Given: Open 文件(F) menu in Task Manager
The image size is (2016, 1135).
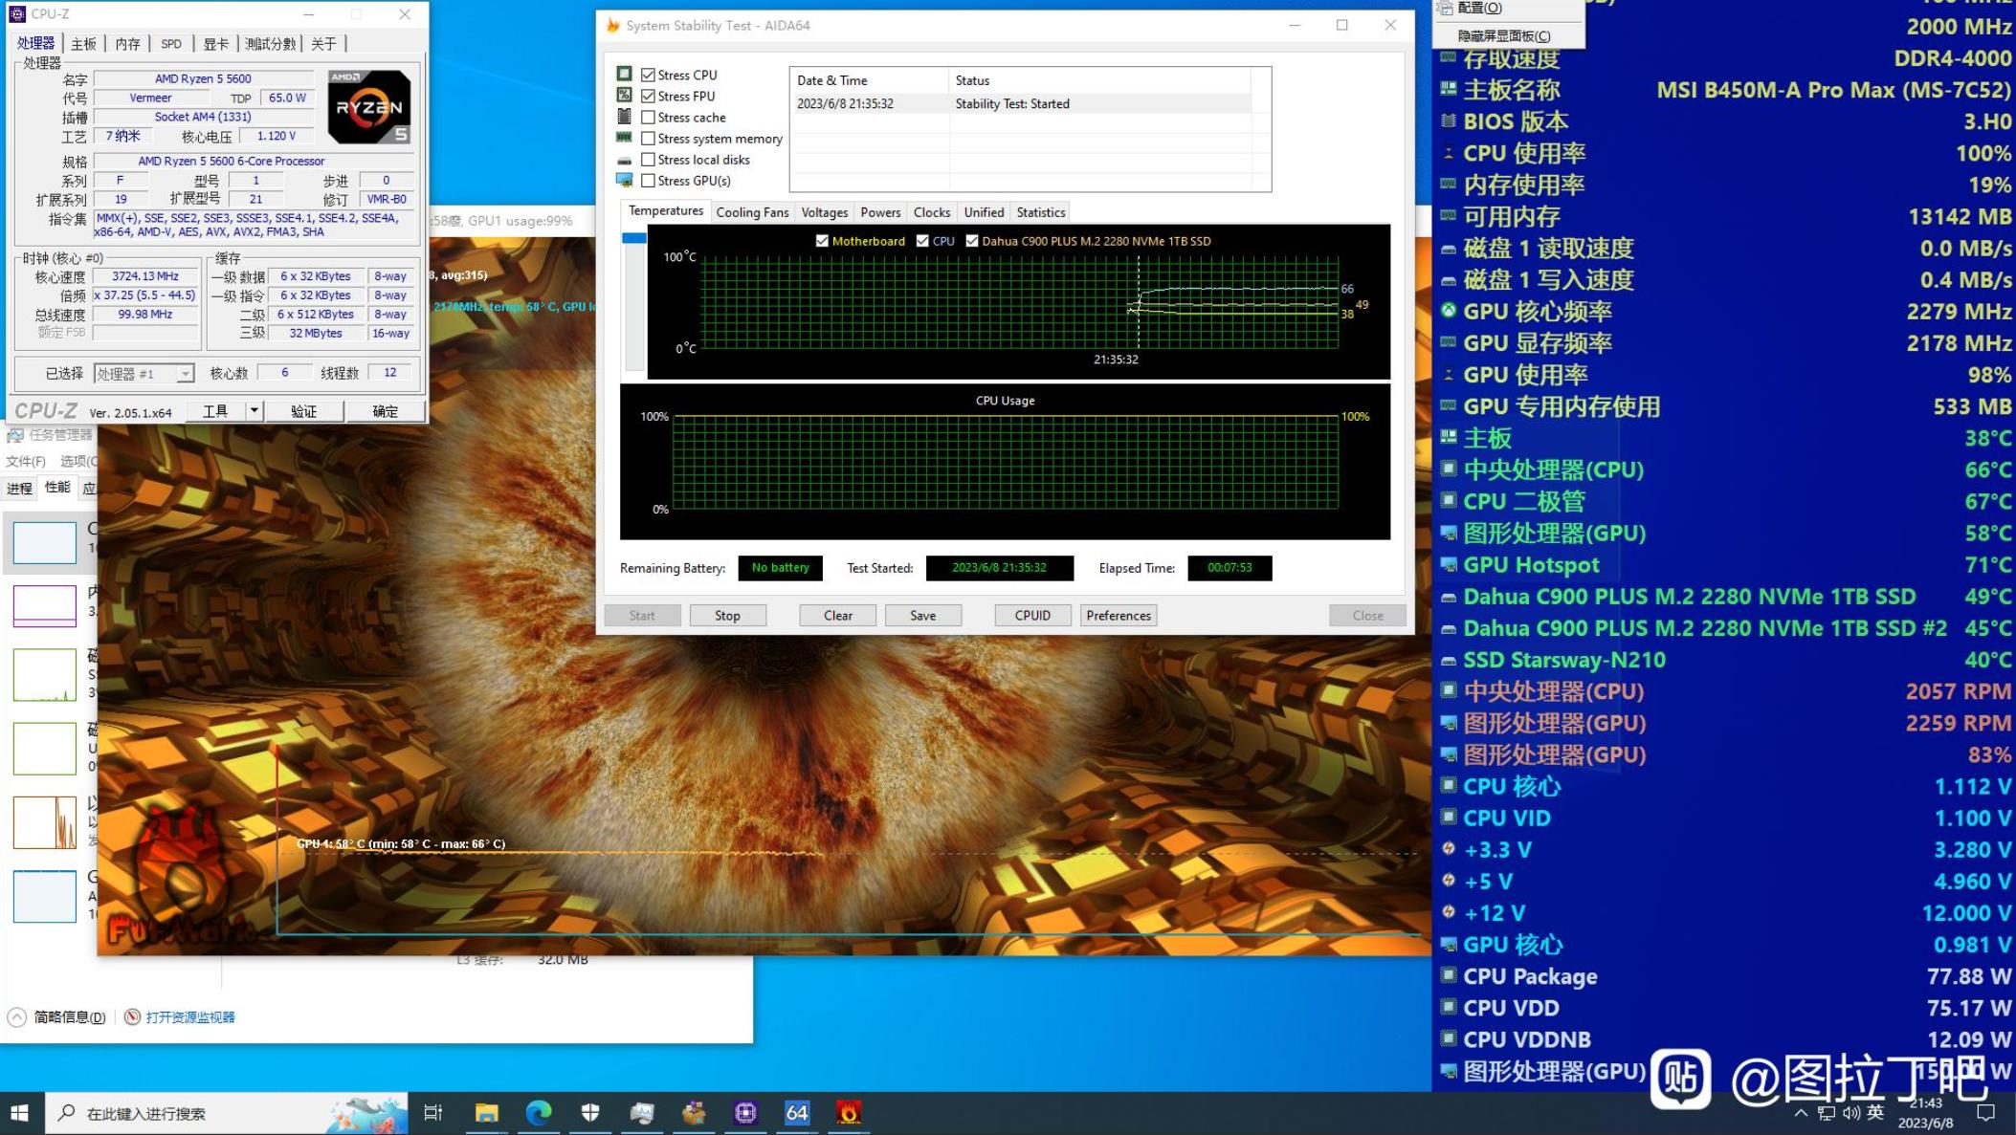Looking at the screenshot, I should pyautogui.click(x=26, y=462).
